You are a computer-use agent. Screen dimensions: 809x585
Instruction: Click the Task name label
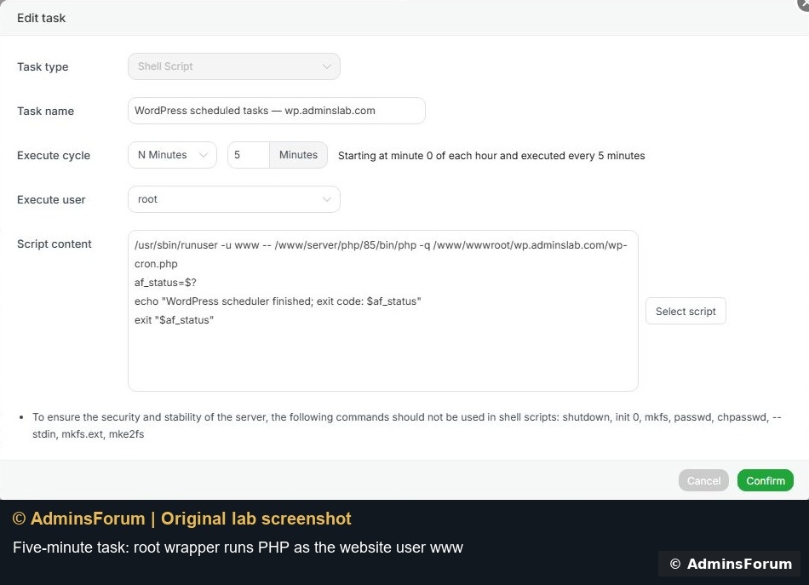[45, 111]
